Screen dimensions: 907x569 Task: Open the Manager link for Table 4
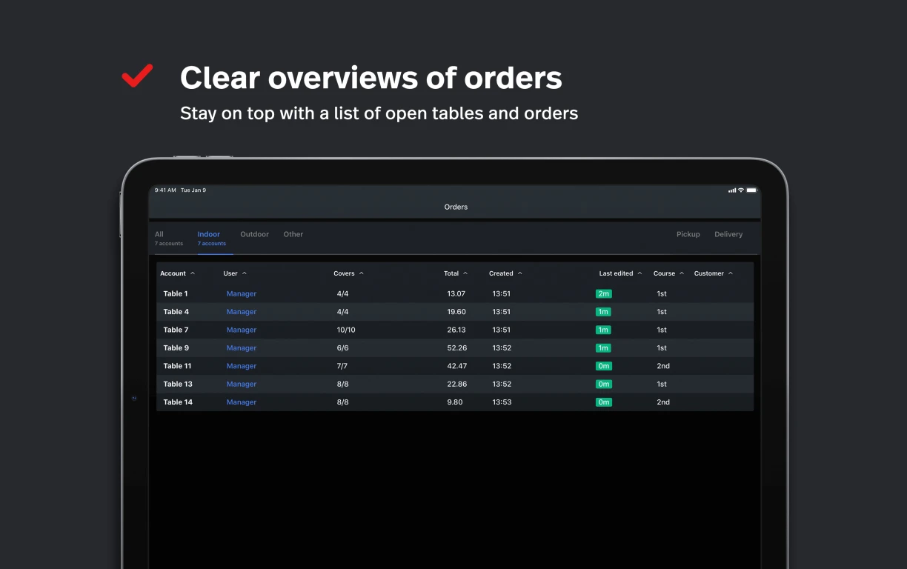(x=242, y=312)
